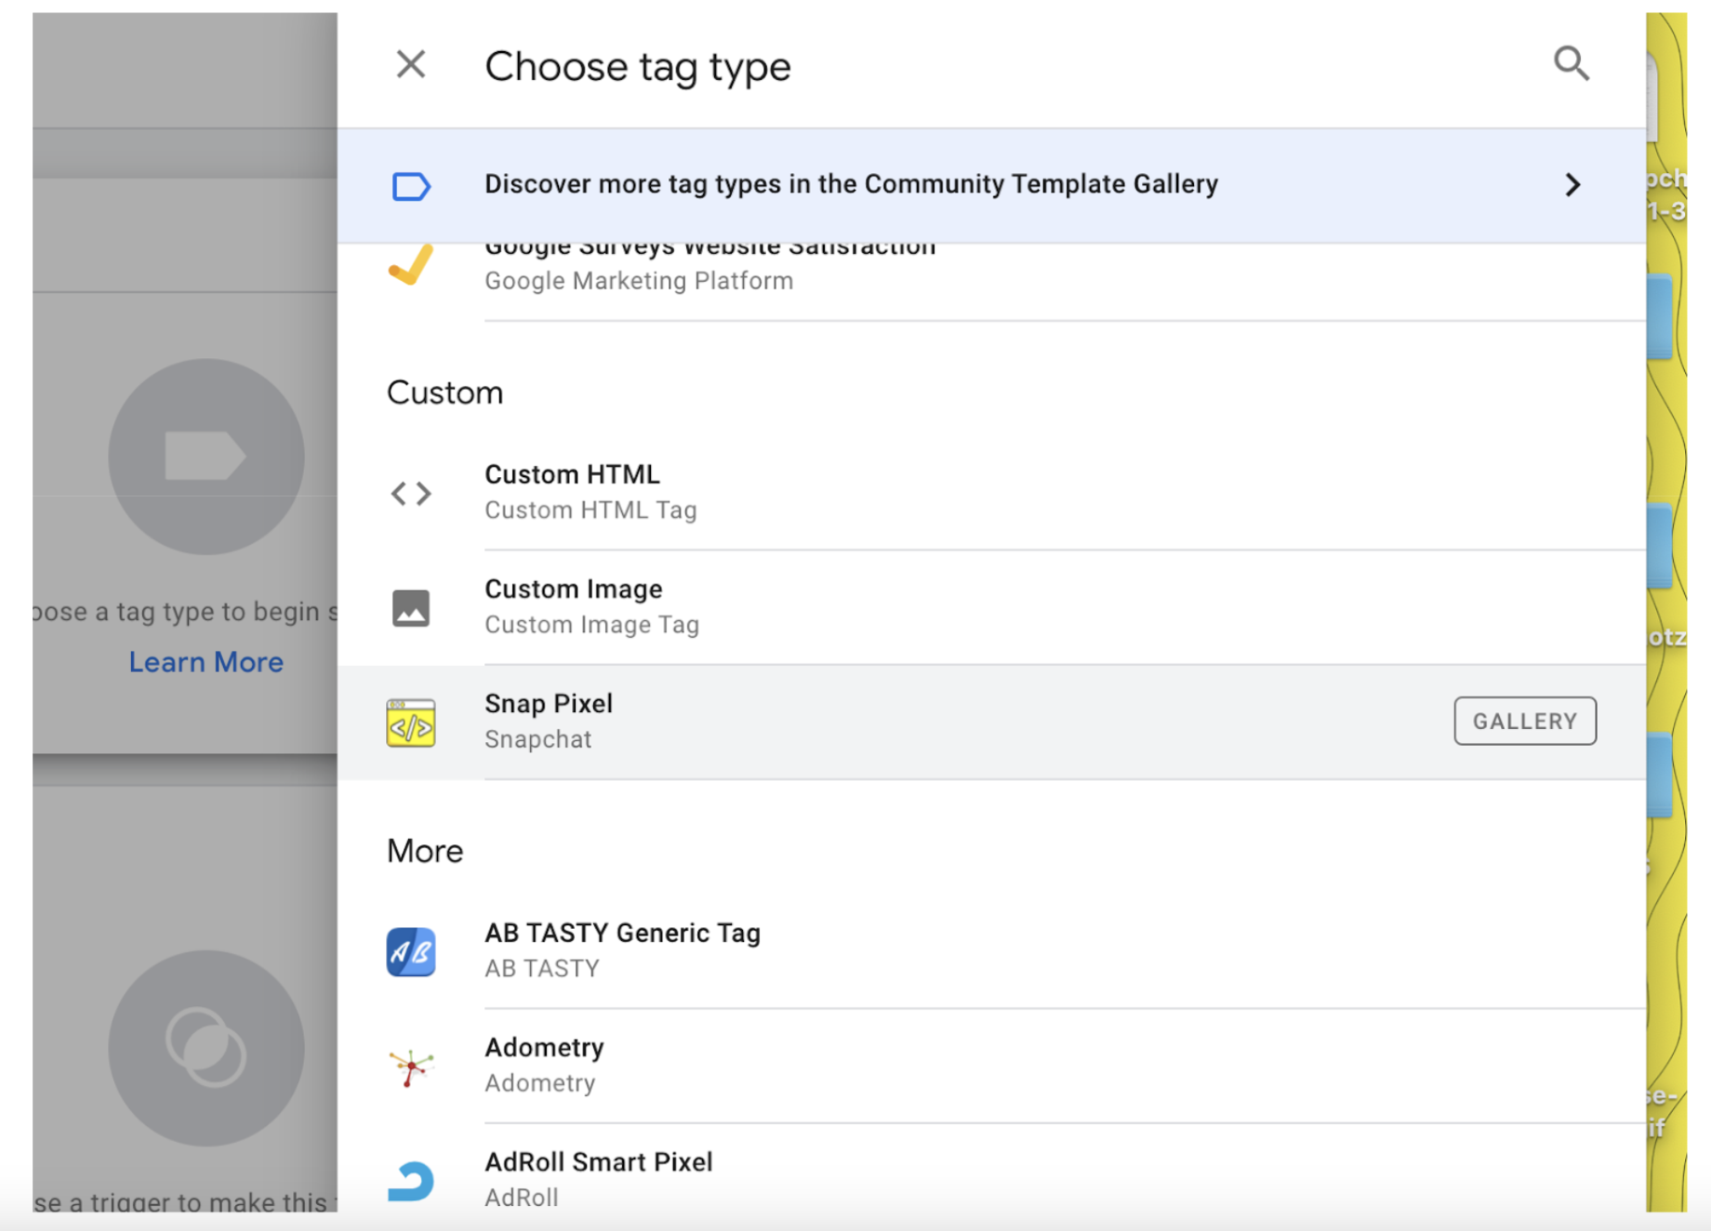Click the AdRoll blue arrow logo icon
Image resolution: width=1711 pixels, height=1231 pixels.
coord(411,1181)
